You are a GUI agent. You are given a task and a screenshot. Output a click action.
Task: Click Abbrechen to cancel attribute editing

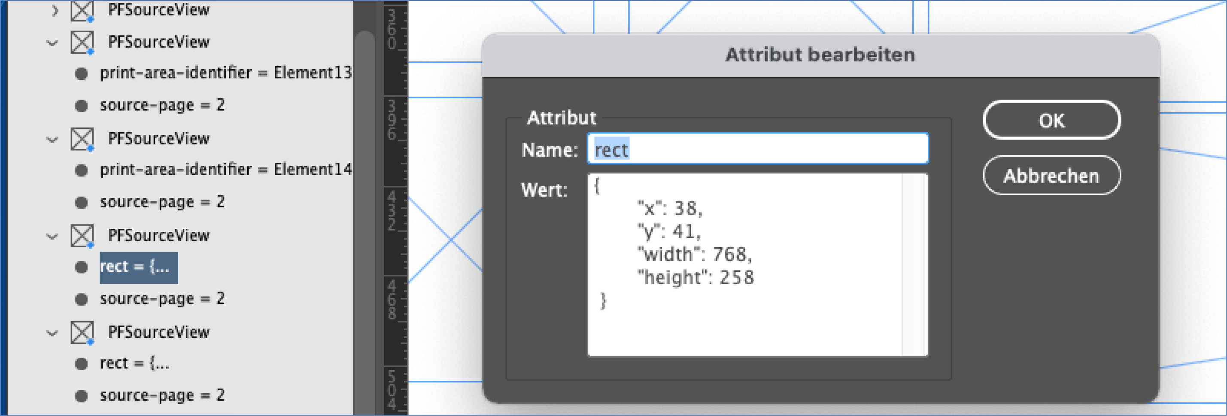click(x=1051, y=176)
